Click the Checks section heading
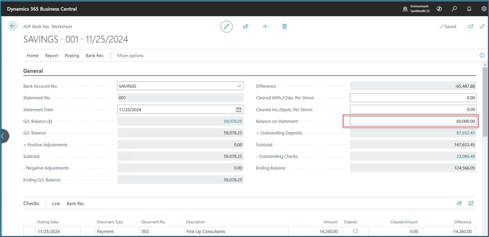Viewport: 489px width, 237px height. point(31,203)
